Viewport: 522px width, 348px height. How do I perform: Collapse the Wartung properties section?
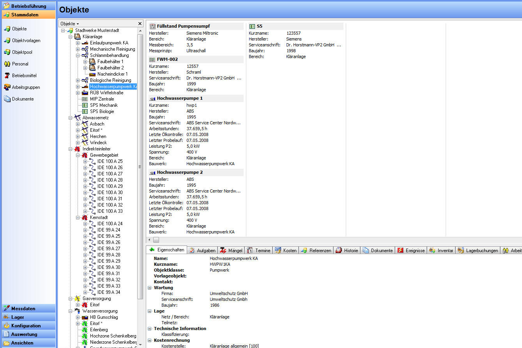pyautogui.click(x=150, y=288)
